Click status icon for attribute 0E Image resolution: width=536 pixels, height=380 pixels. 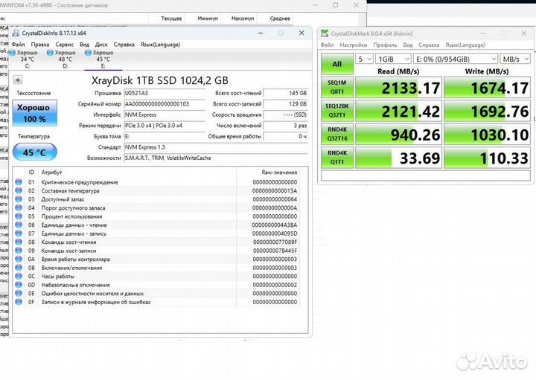tap(19, 293)
